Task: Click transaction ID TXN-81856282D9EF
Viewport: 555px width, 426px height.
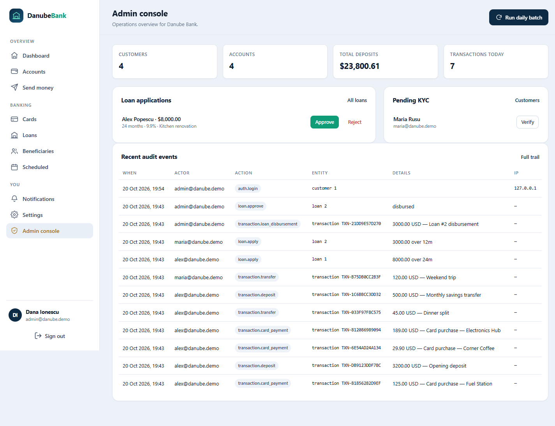Action: tap(361, 383)
